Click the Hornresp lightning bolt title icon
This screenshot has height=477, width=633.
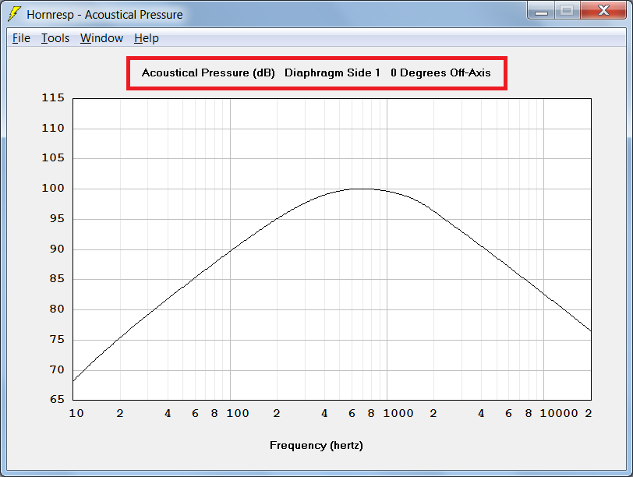coord(14,14)
